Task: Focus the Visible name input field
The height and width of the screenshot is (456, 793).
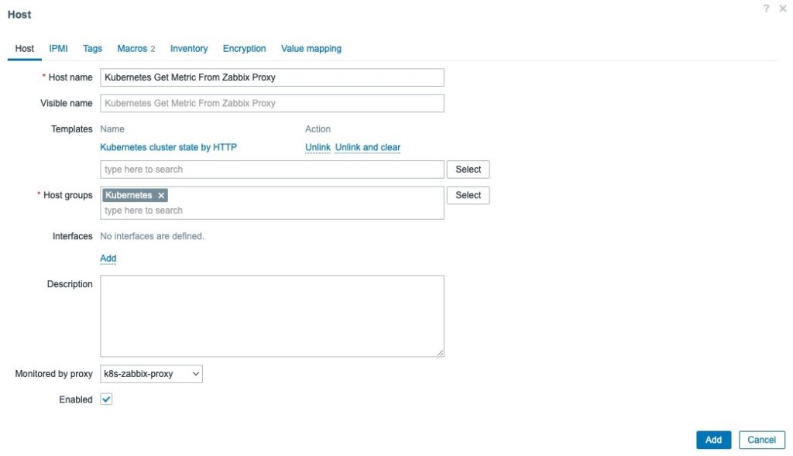Action: pos(272,103)
